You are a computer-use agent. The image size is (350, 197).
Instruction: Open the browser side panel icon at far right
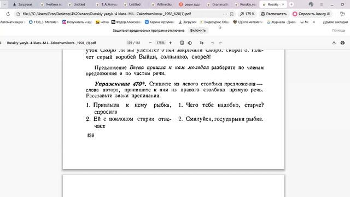342,14
